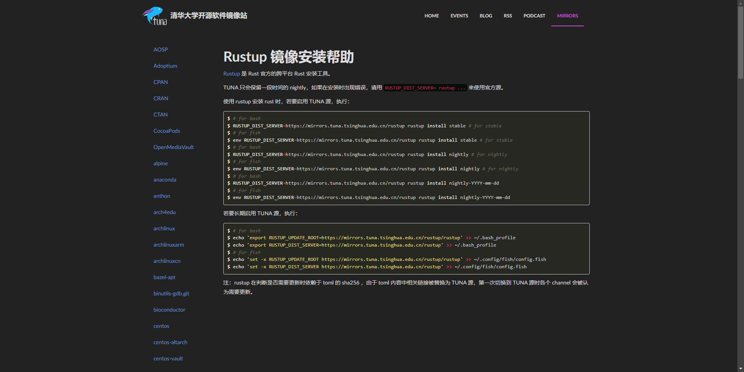The image size is (744, 372).
Task: Select the MIRRORS tab
Action: [x=567, y=16]
